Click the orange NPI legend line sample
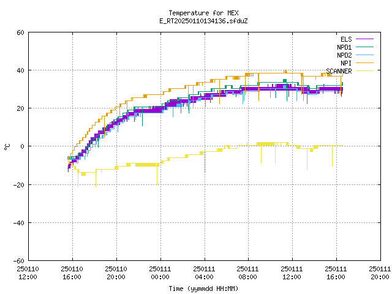The width and height of the screenshot is (392, 294). 364,63
